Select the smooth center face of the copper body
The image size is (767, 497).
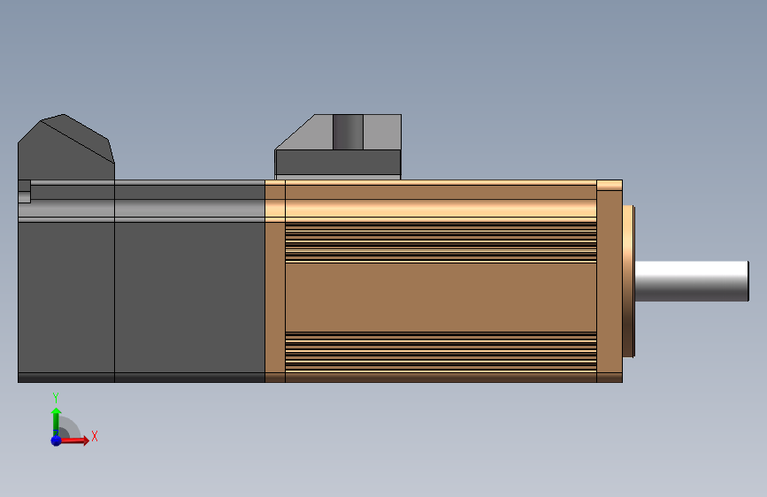(x=441, y=297)
